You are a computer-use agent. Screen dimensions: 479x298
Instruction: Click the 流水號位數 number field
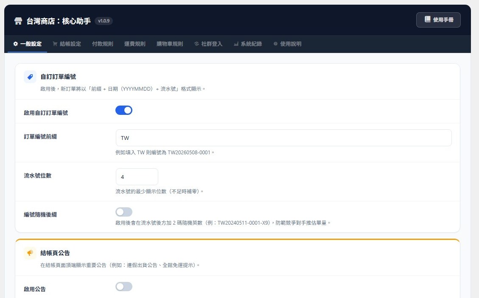[137, 177]
